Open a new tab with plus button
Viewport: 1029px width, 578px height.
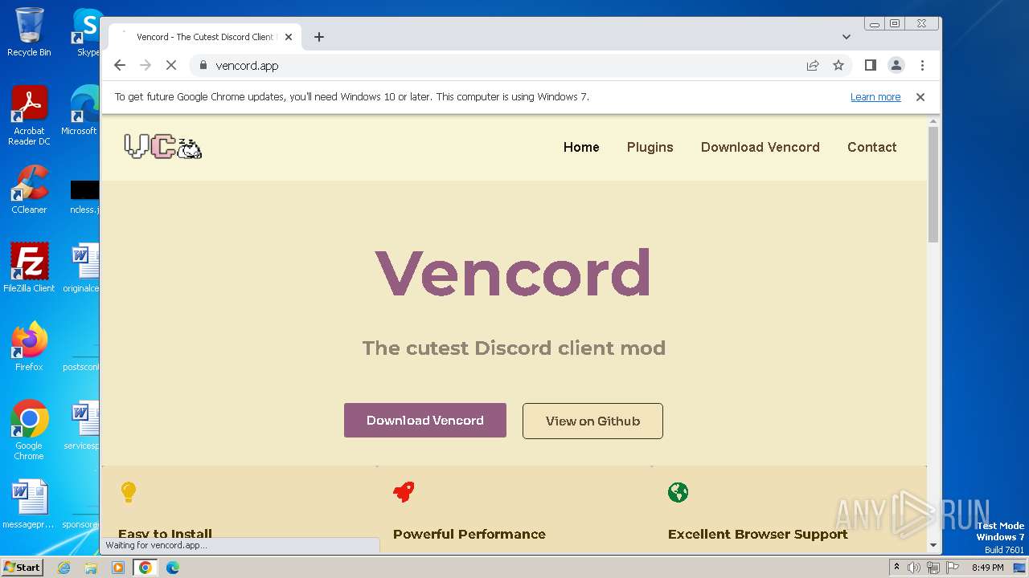319,37
